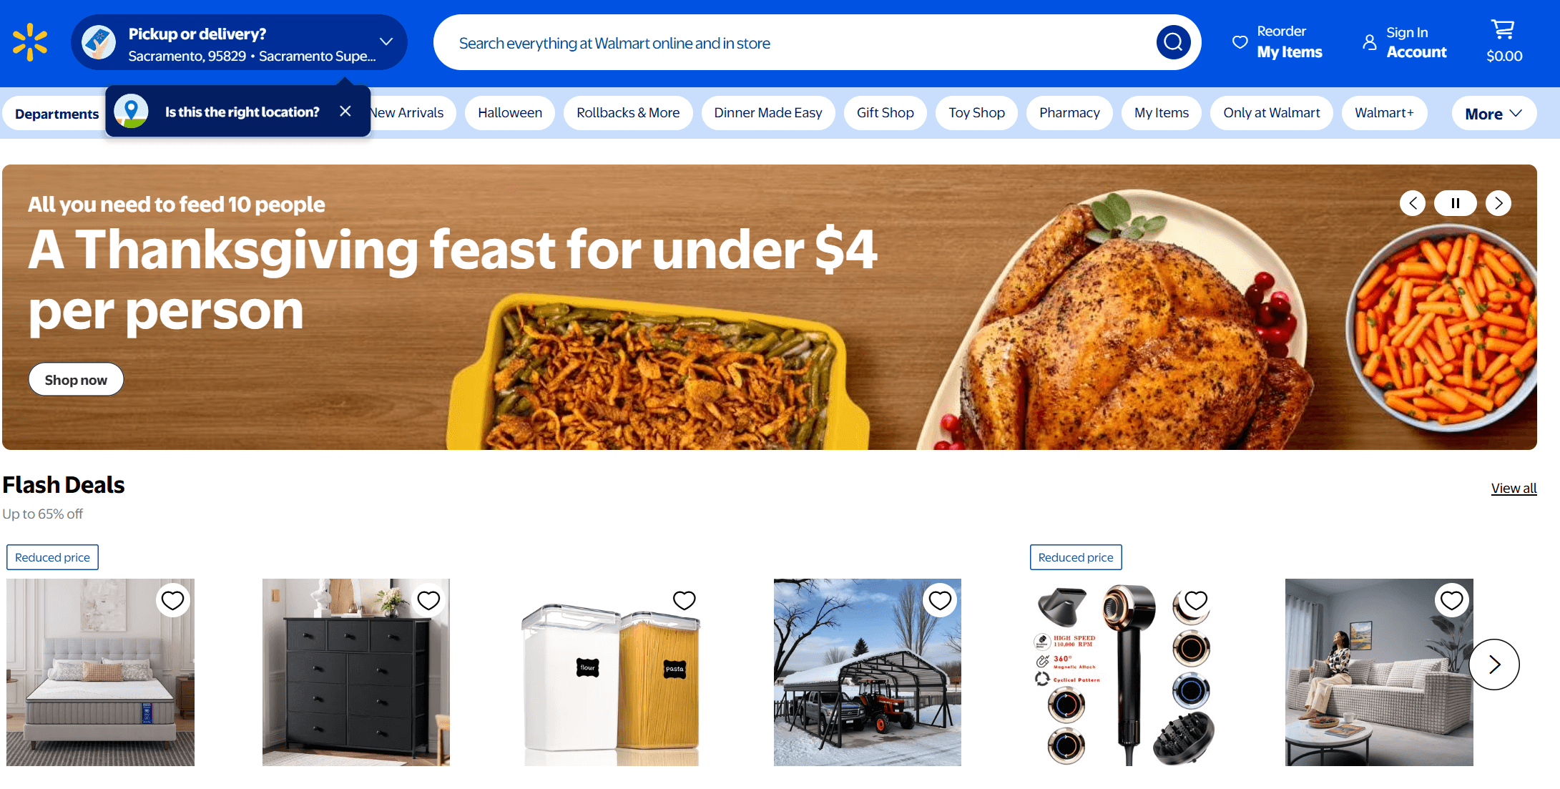Pause the banner carousel

[1455, 203]
